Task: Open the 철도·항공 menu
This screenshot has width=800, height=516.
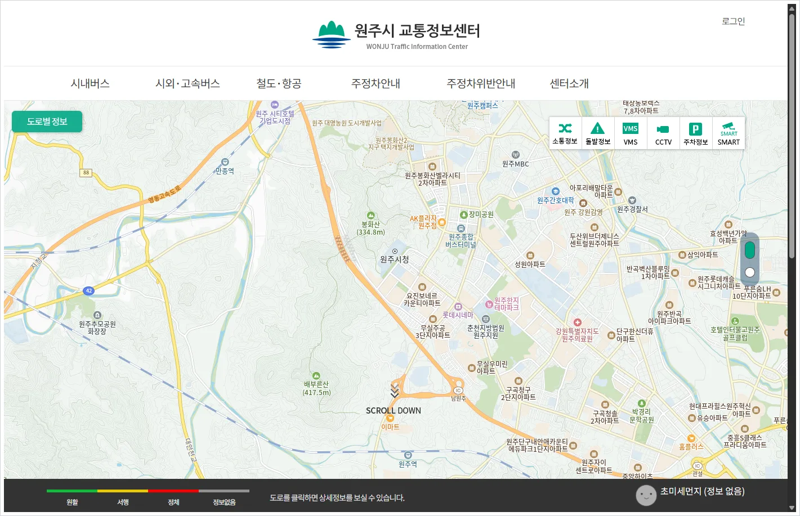Action: coord(279,83)
